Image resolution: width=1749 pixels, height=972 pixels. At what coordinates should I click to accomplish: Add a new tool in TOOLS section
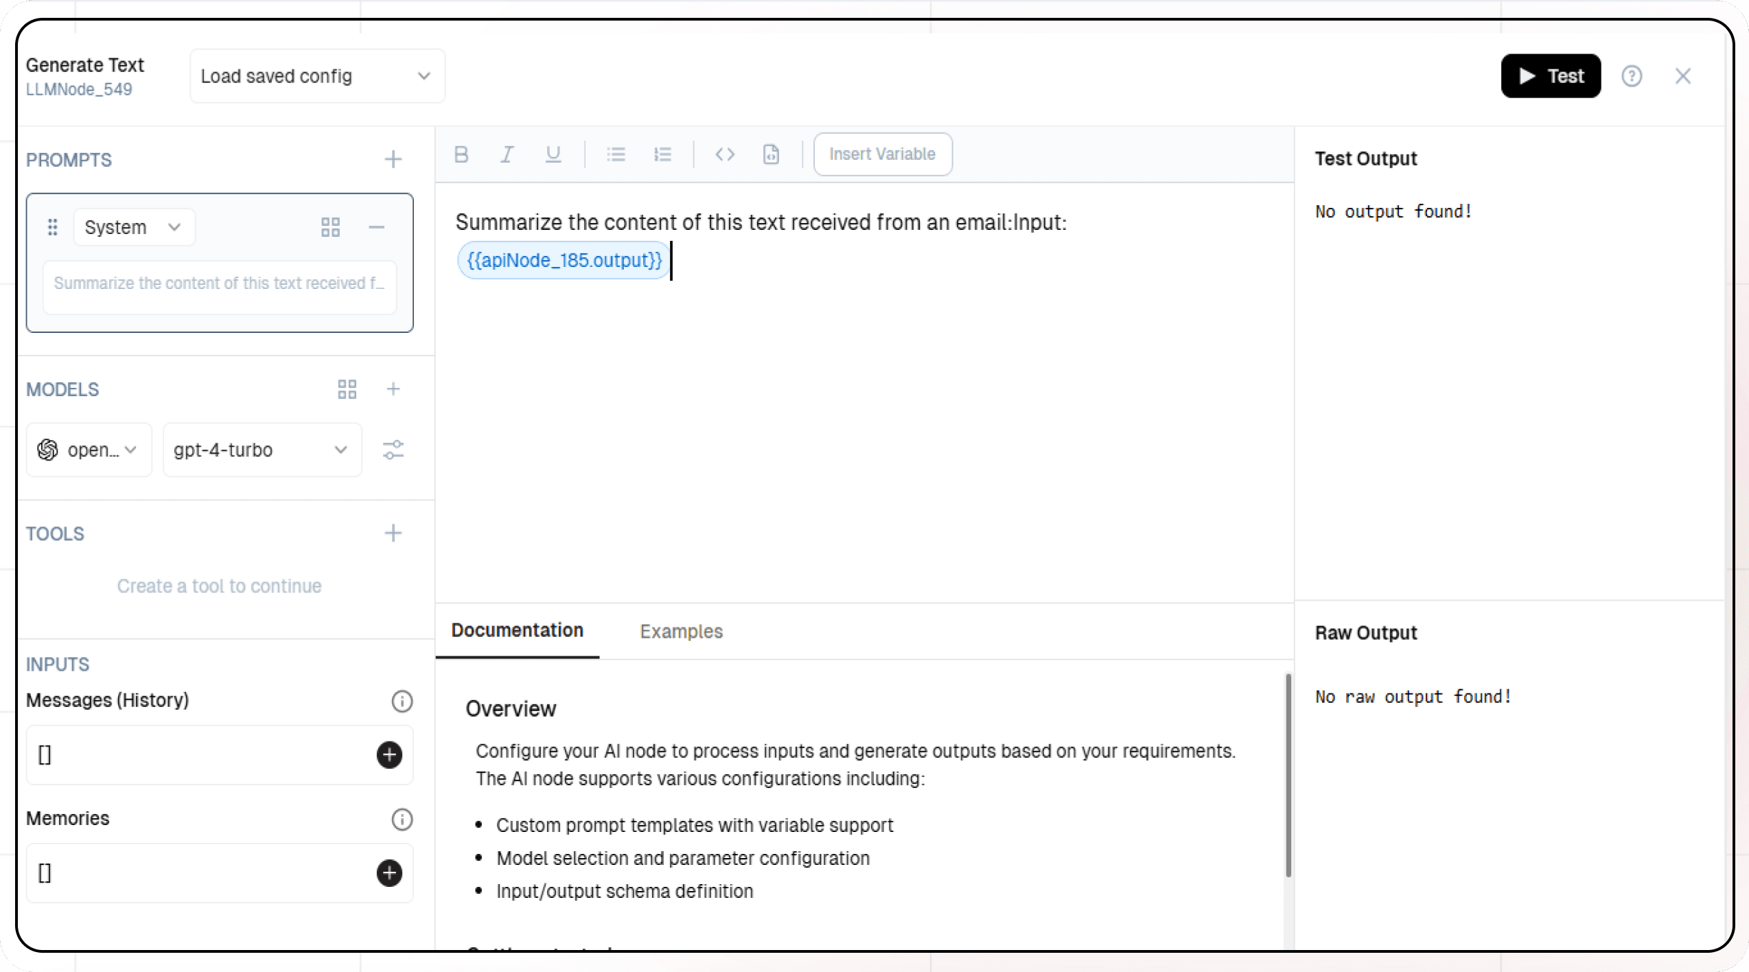coord(393,533)
